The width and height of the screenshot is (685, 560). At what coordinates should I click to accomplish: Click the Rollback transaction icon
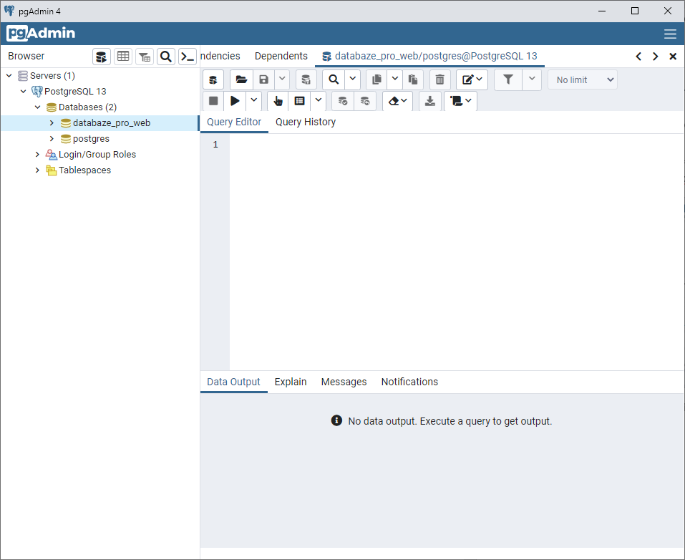point(365,101)
